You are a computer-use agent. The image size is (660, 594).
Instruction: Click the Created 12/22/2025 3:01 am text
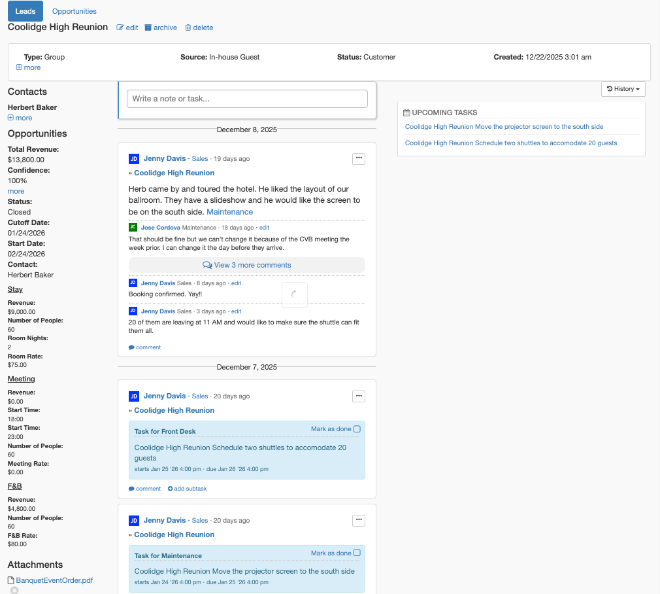coord(542,57)
